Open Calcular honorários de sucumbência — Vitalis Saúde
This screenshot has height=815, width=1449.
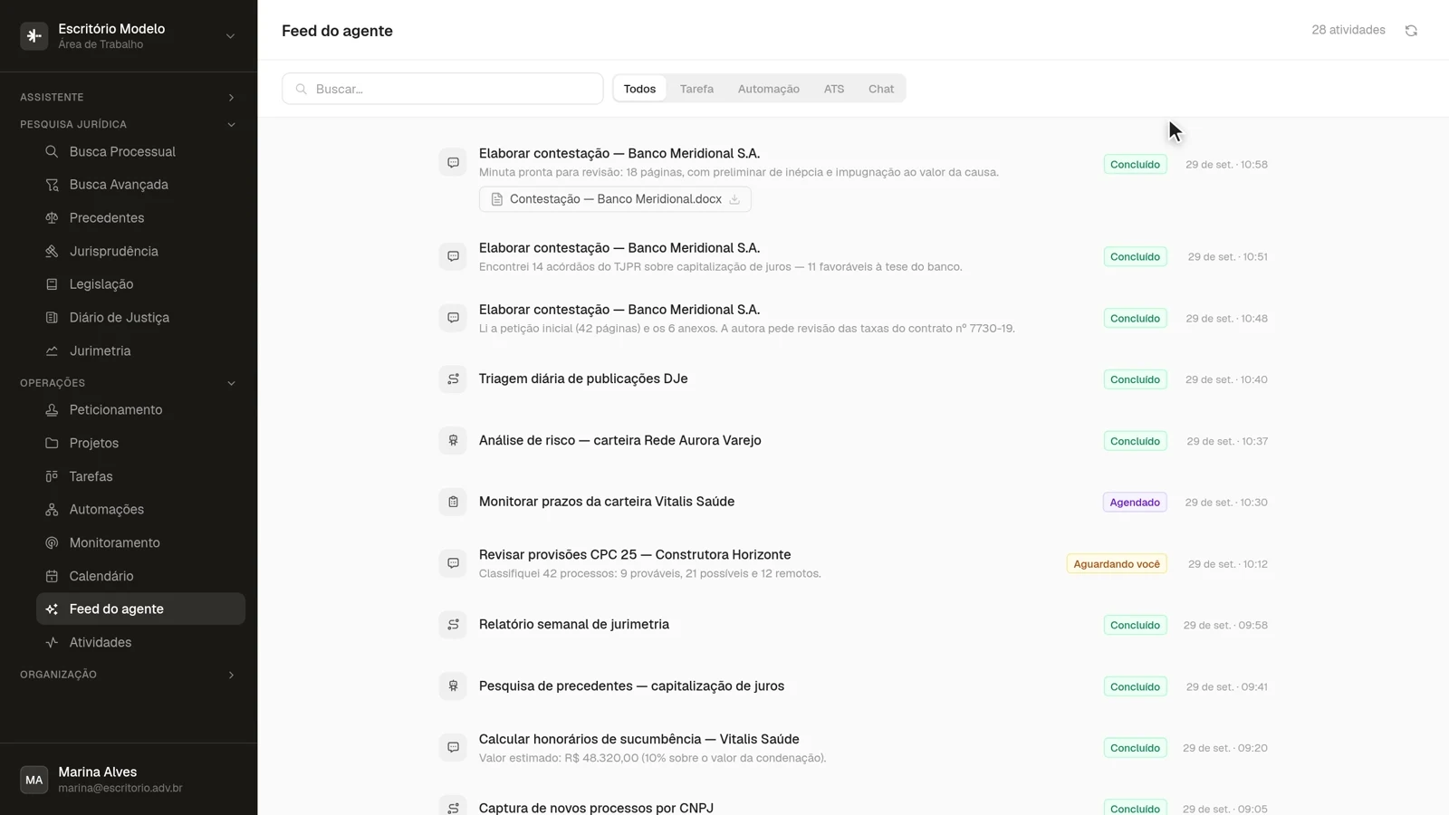[x=639, y=739]
